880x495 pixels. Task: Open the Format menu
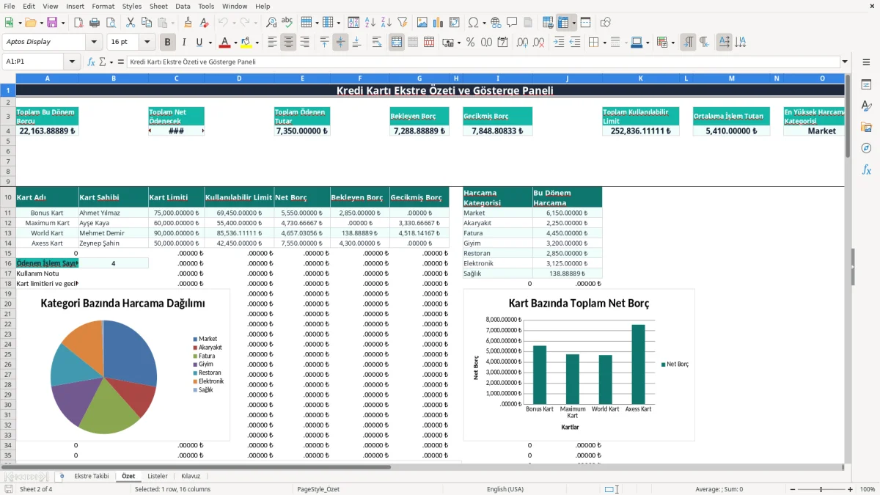click(103, 6)
